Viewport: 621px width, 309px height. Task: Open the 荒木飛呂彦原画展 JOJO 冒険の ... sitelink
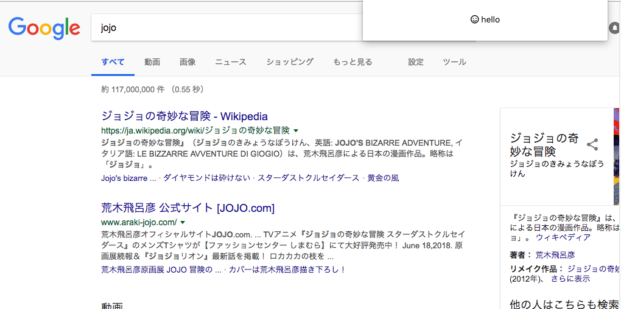coord(161,270)
